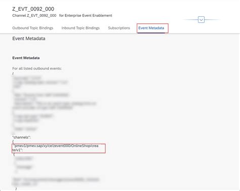The width and height of the screenshot is (240, 191).
Task: Open the Outbound Topic Bindings tab
Action: click(x=33, y=28)
